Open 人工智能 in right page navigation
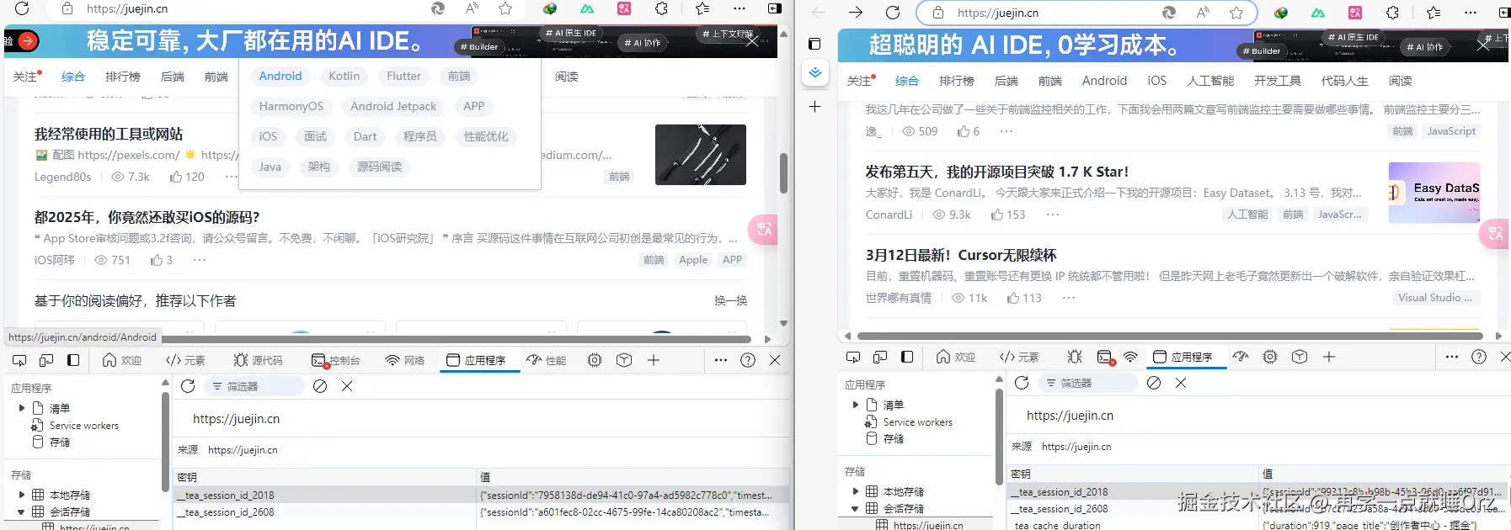 coord(1210,81)
